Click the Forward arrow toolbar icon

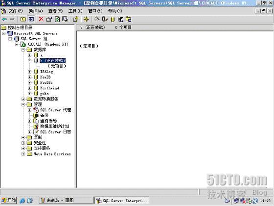(12, 19)
